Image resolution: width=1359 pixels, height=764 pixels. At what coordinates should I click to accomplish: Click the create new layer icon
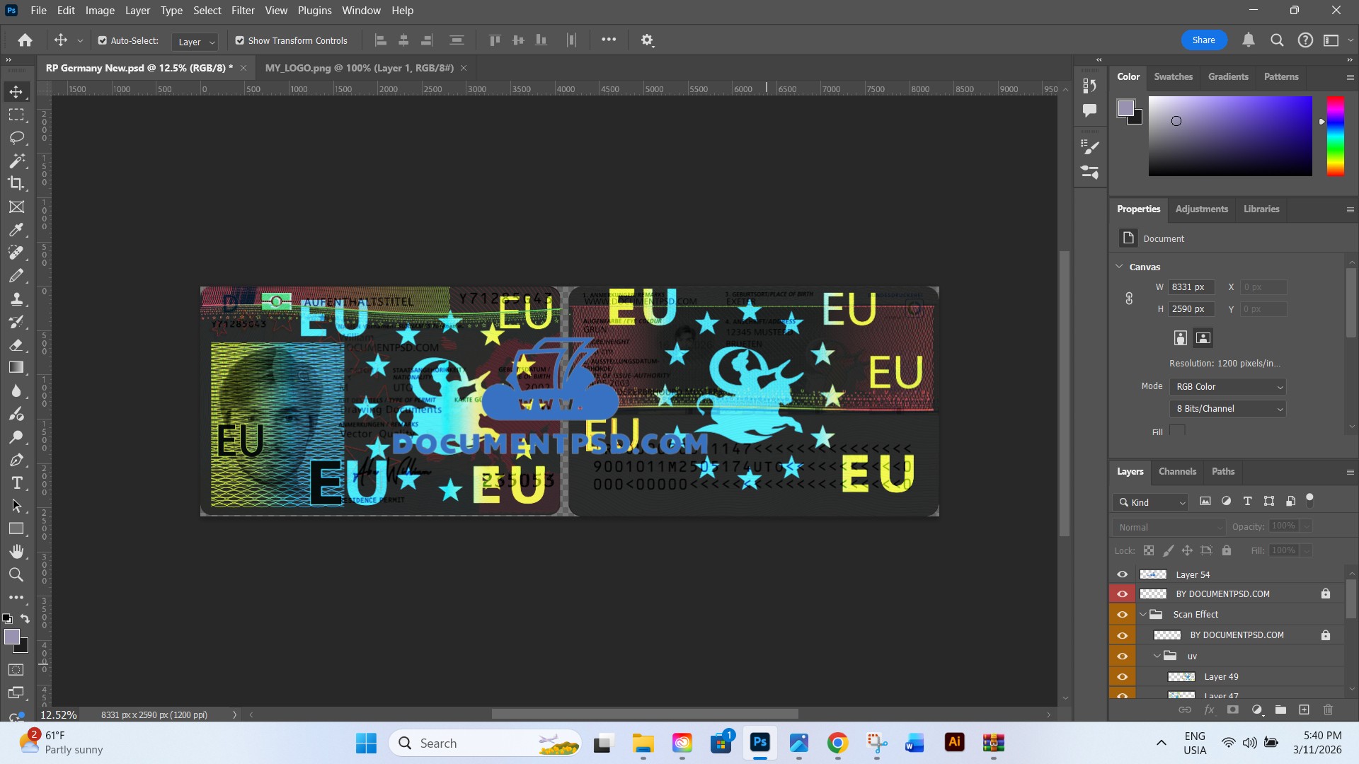click(1304, 710)
